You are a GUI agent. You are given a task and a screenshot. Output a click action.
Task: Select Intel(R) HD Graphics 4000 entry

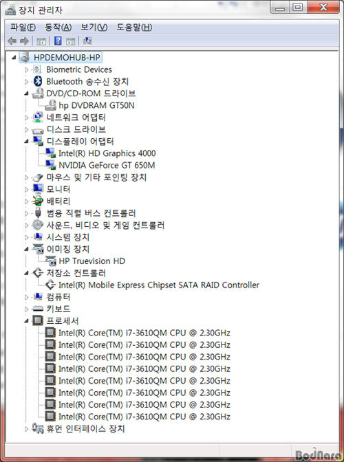coord(107,153)
